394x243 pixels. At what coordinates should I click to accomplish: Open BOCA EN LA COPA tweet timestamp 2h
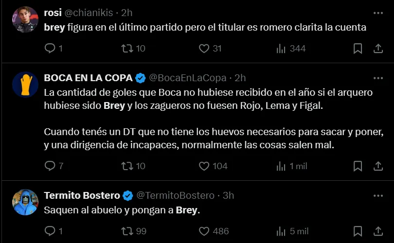(240, 78)
